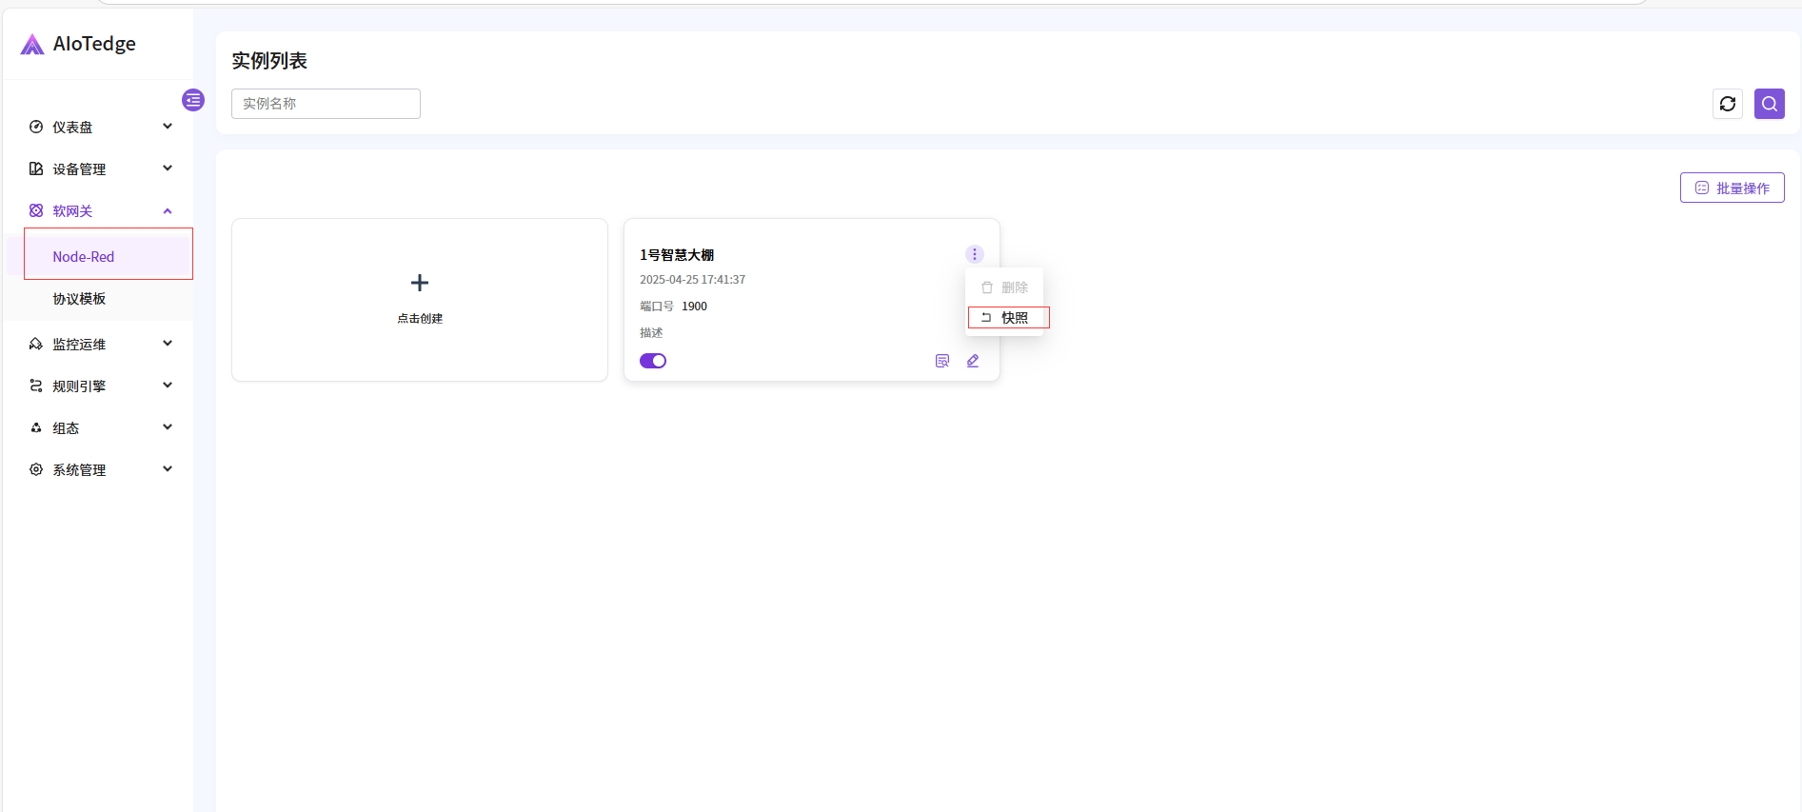
Task: Focus the 实例名称 search field
Action: click(x=326, y=104)
